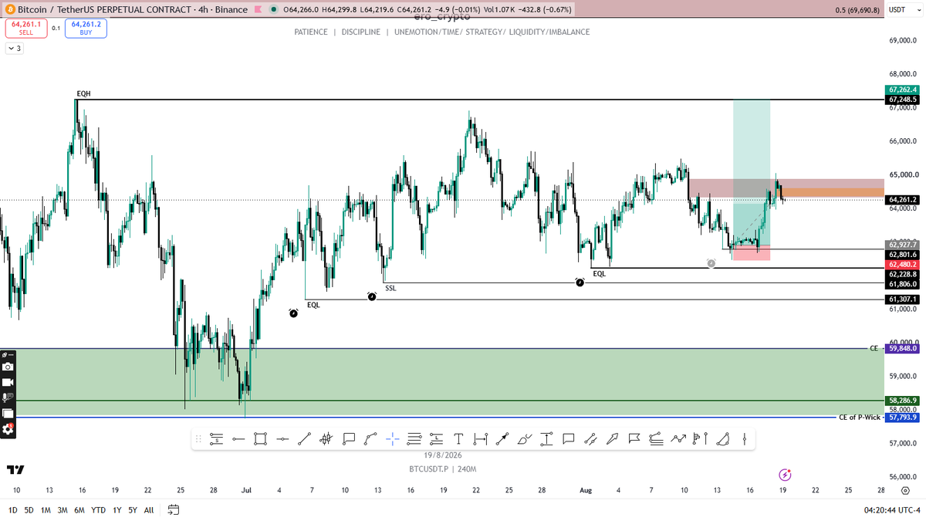The width and height of the screenshot is (926, 521).
Task: Select the horizontal ray tool in favorites toolbar
Action: pyautogui.click(x=238, y=439)
